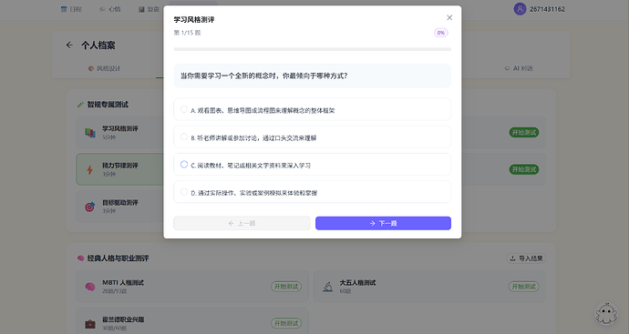Click the 目标驱动测评 card title
629x334 pixels.
tap(120, 202)
